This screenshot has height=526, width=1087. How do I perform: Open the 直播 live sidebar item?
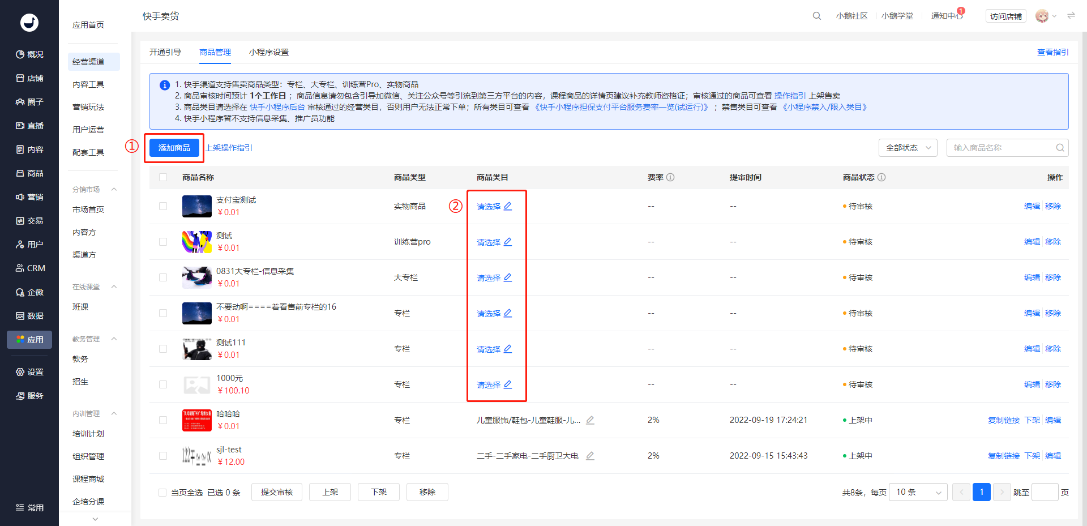(x=29, y=126)
